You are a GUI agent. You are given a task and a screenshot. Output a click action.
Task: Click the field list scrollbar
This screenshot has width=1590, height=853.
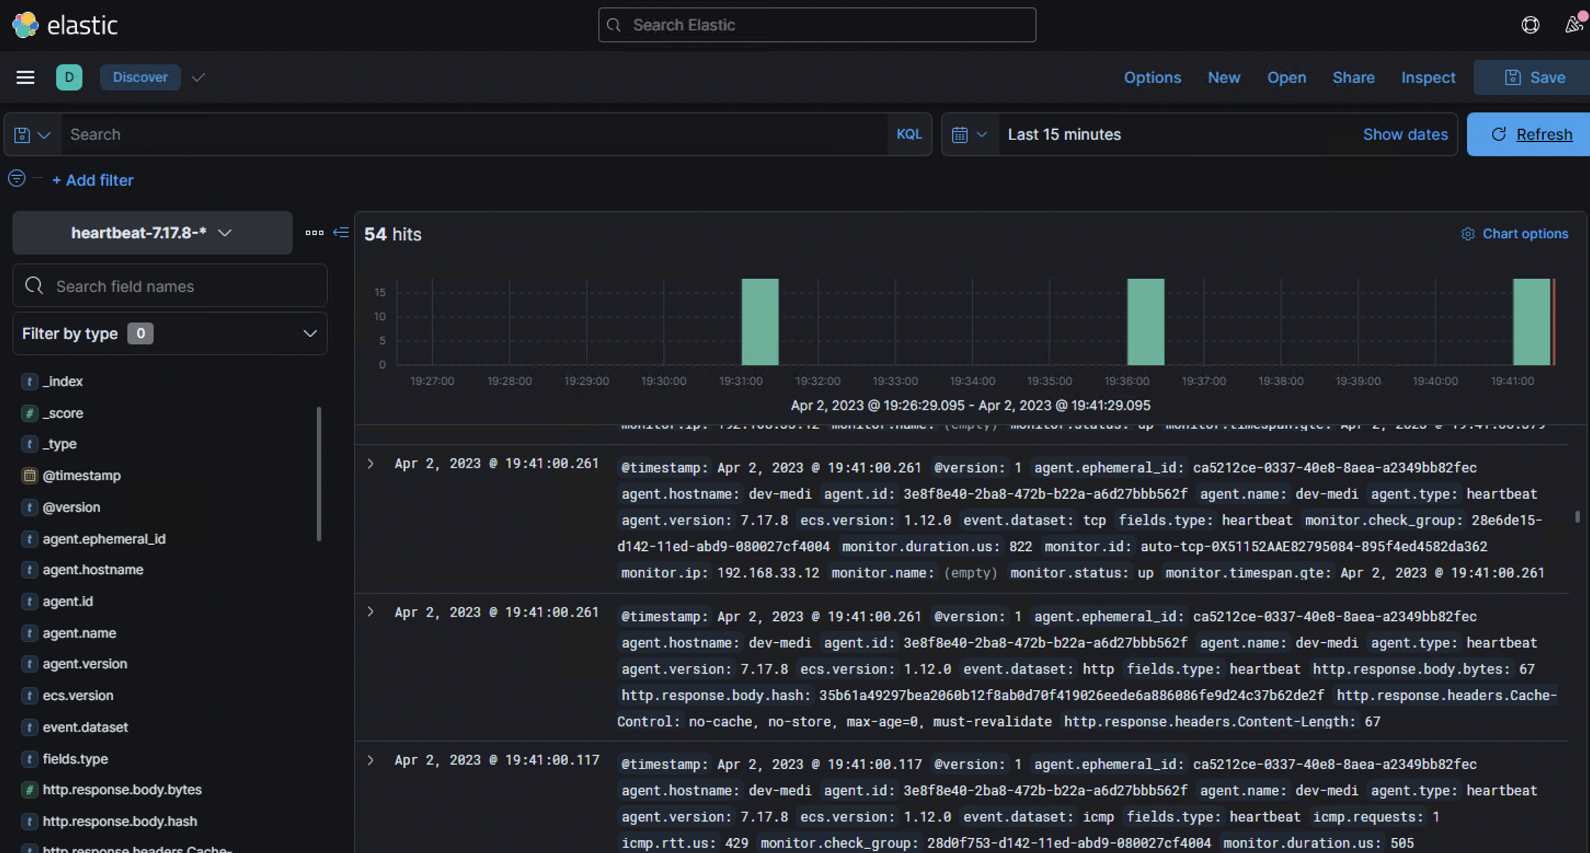click(x=319, y=474)
